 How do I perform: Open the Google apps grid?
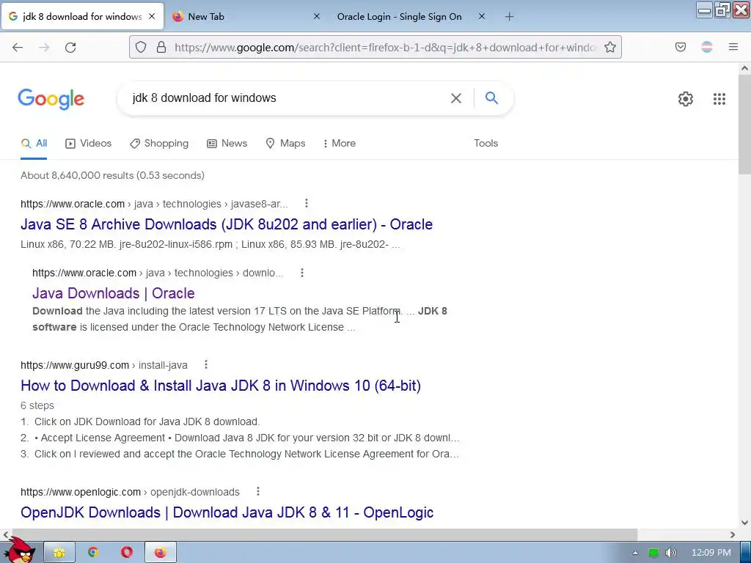click(x=719, y=99)
